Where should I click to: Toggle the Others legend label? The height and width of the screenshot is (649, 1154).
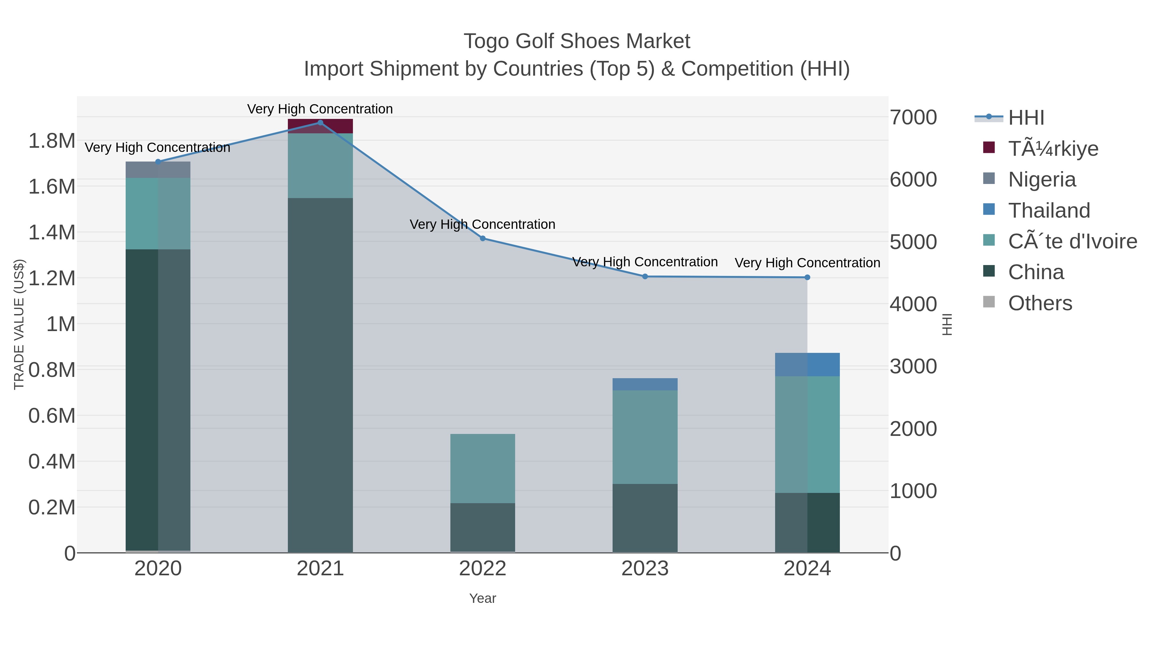click(1040, 303)
